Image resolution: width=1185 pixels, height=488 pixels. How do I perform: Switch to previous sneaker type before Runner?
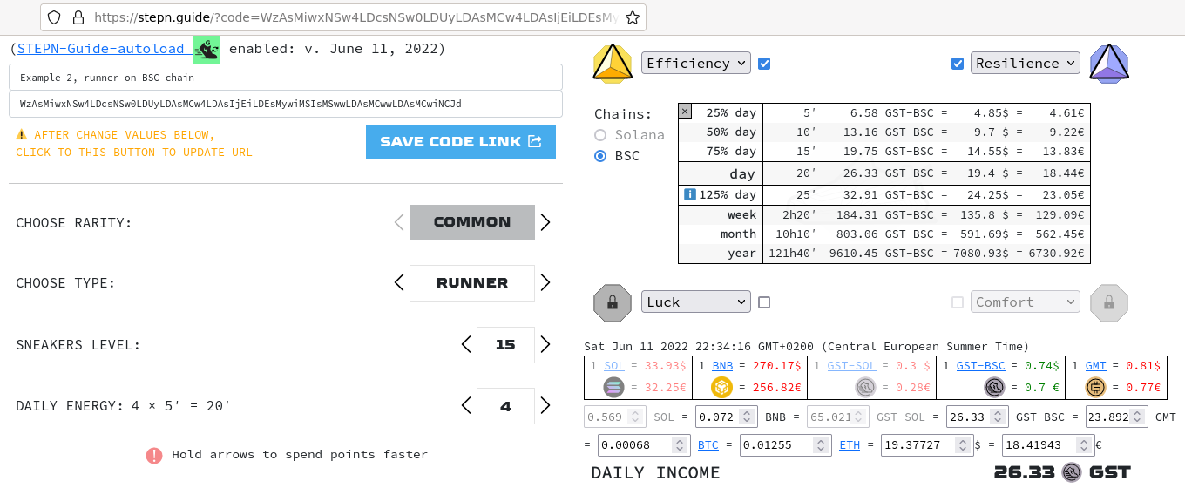pos(399,282)
